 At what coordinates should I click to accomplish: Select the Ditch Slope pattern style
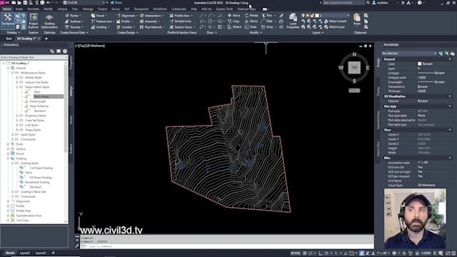41,96
